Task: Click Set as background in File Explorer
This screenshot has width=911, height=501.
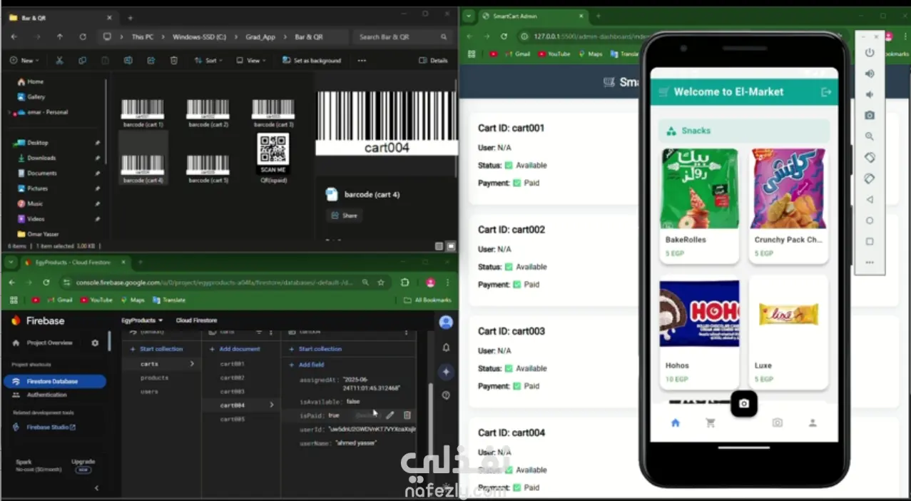Action: [x=312, y=61]
